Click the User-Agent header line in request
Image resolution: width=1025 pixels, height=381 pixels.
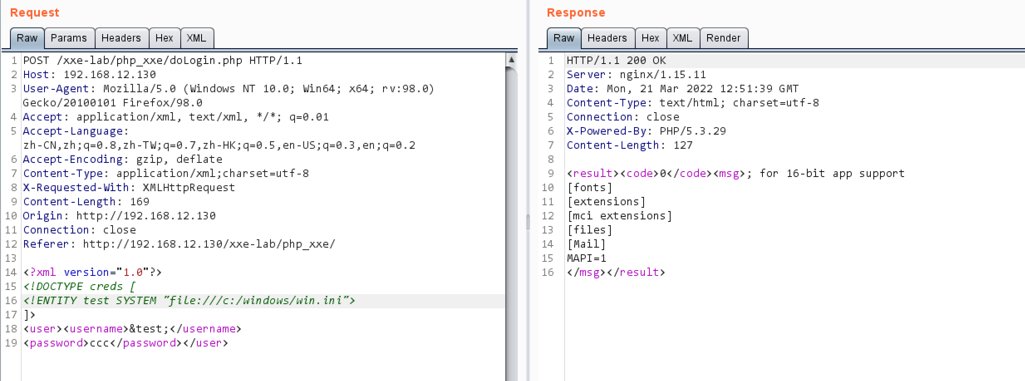pyautogui.click(x=229, y=89)
